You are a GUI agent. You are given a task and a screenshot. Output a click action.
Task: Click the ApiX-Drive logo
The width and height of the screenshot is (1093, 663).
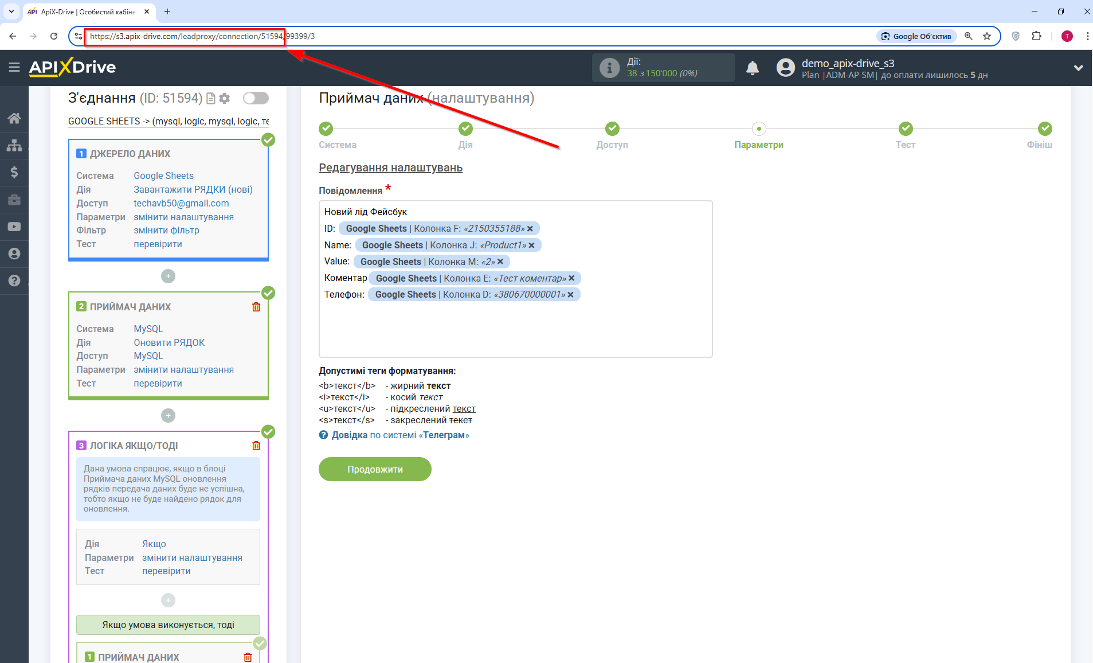tap(72, 67)
